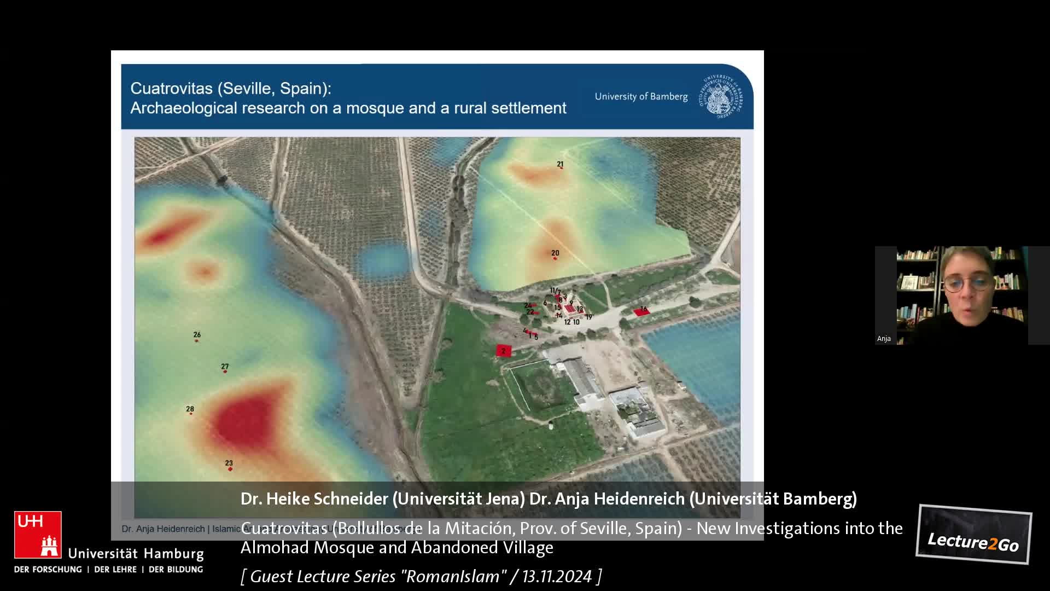Click survey point 23 on the map

coord(229,465)
